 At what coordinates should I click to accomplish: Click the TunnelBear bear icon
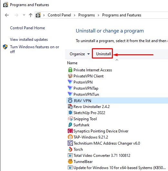[70, 161]
